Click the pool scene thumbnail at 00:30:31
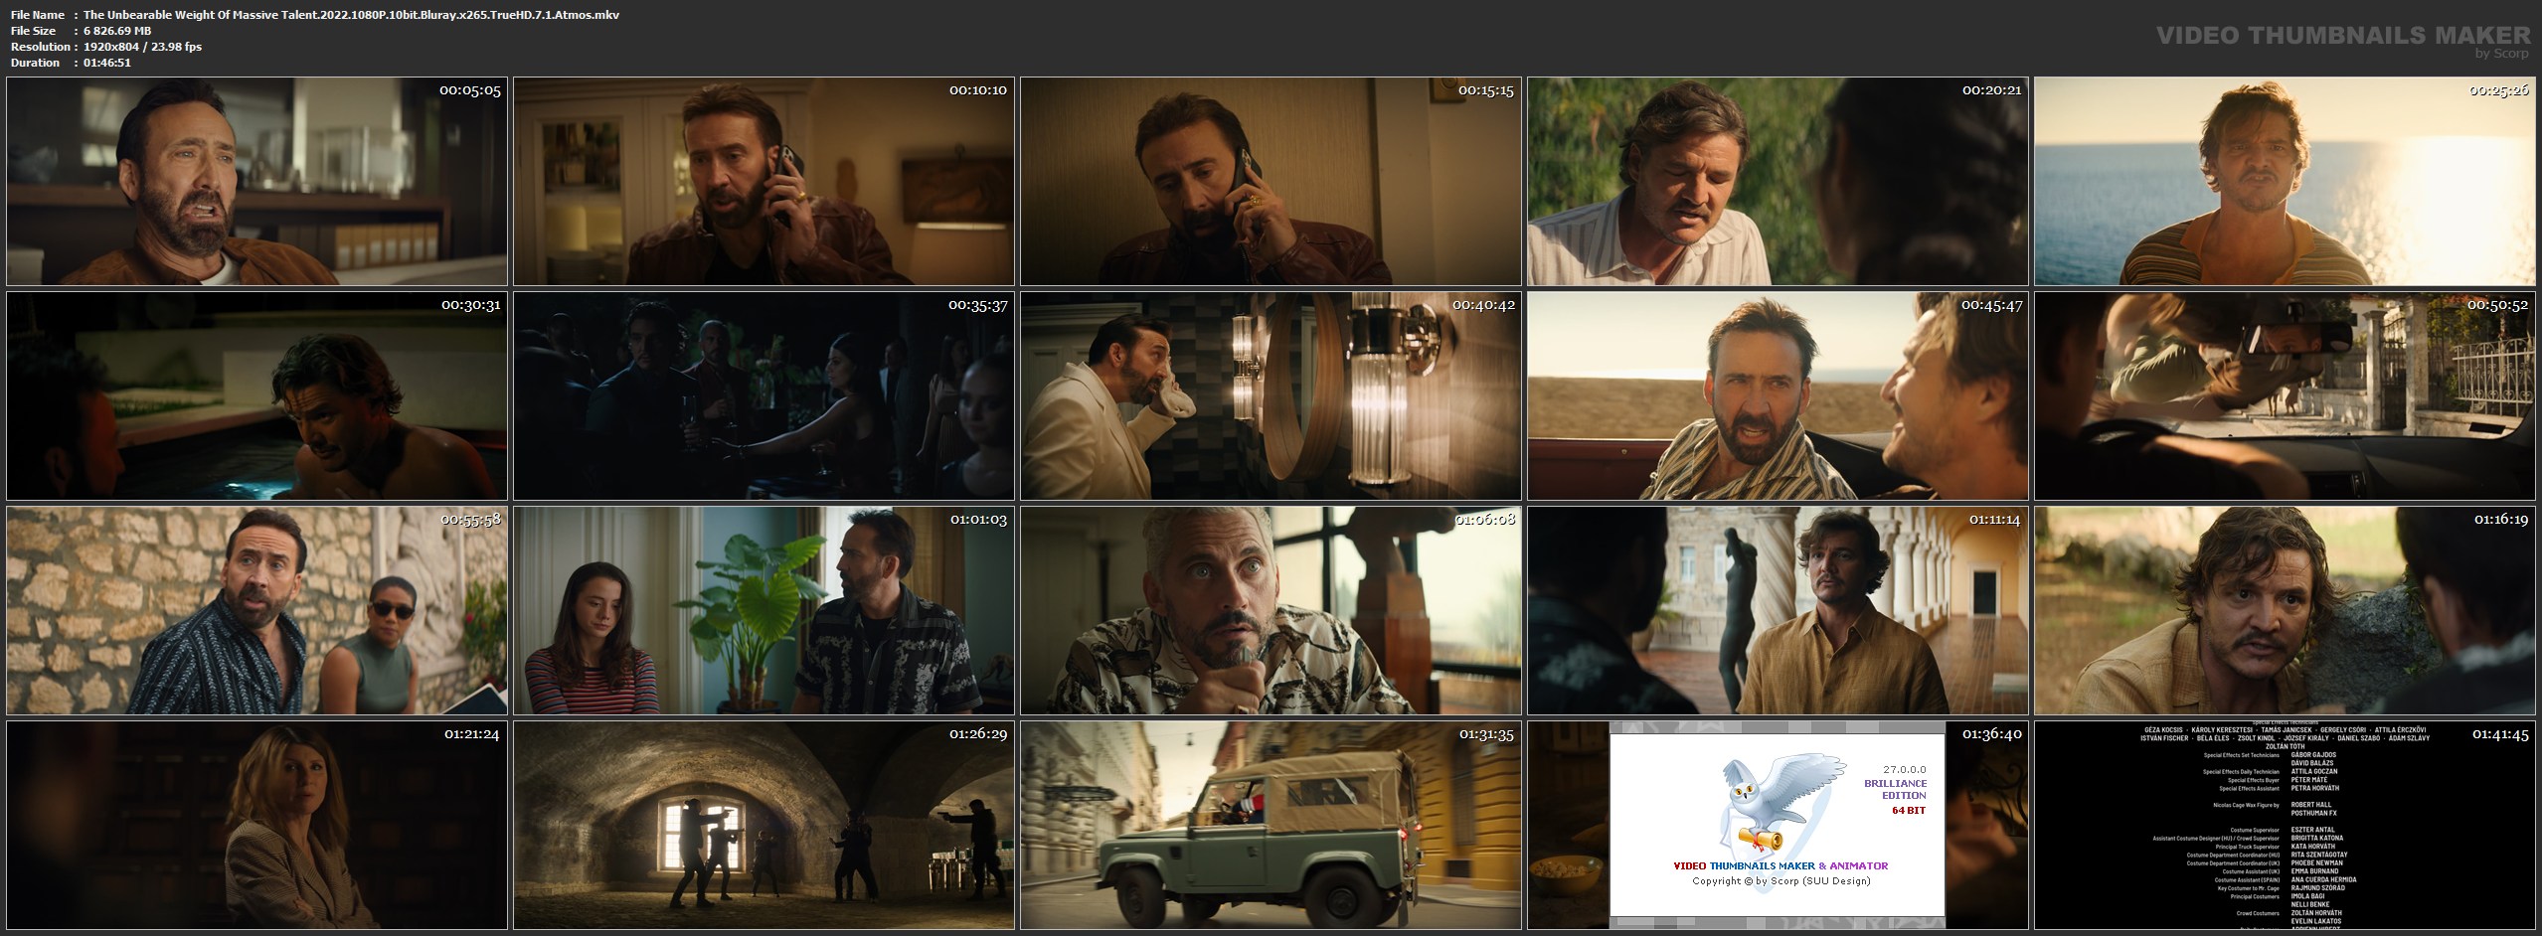Screen dimensions: 2542x936 pyautogui.click(x=256, y=395)
